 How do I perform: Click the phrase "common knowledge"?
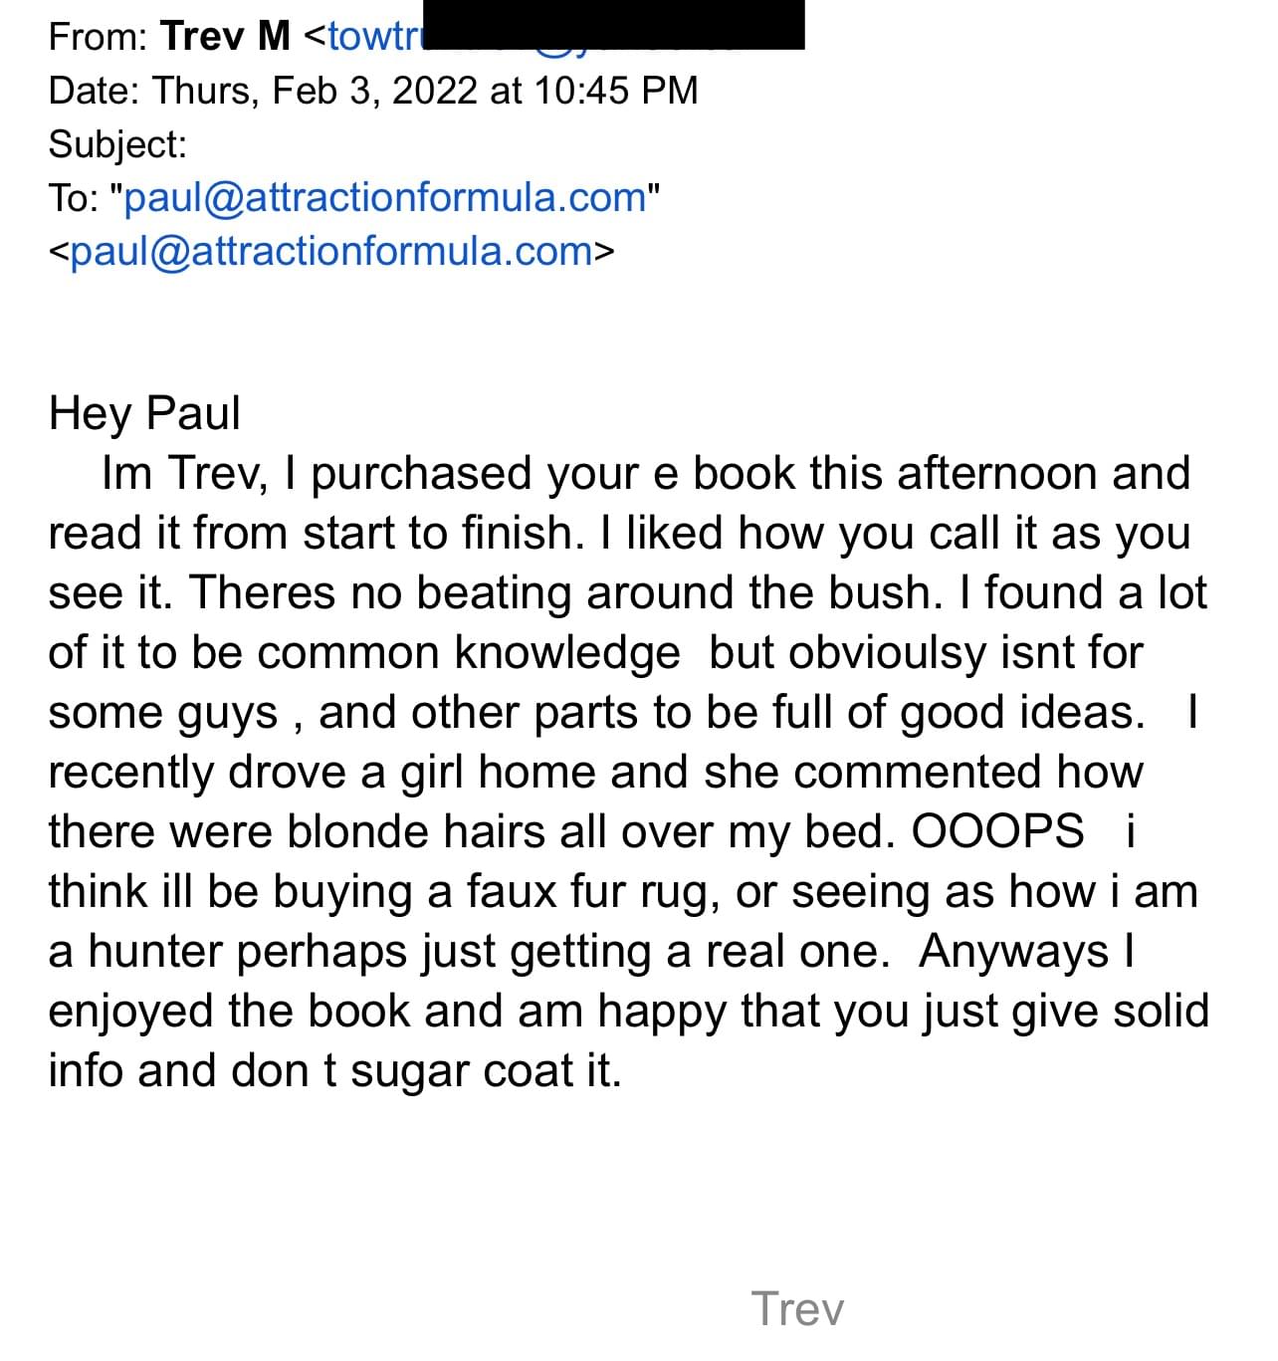point(468,652)
